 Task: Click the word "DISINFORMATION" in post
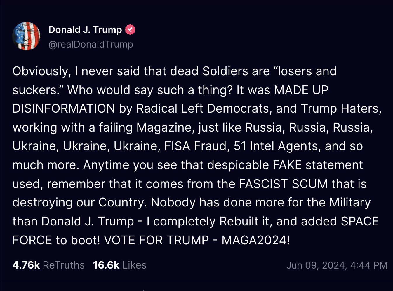pyautogui.click(x=64, y=108)
